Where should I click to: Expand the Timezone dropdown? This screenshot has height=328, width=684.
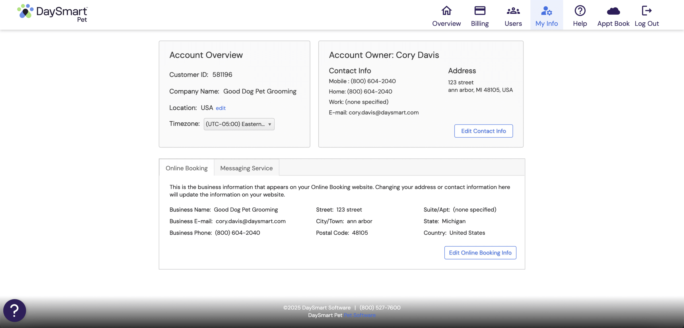(239, 124)
